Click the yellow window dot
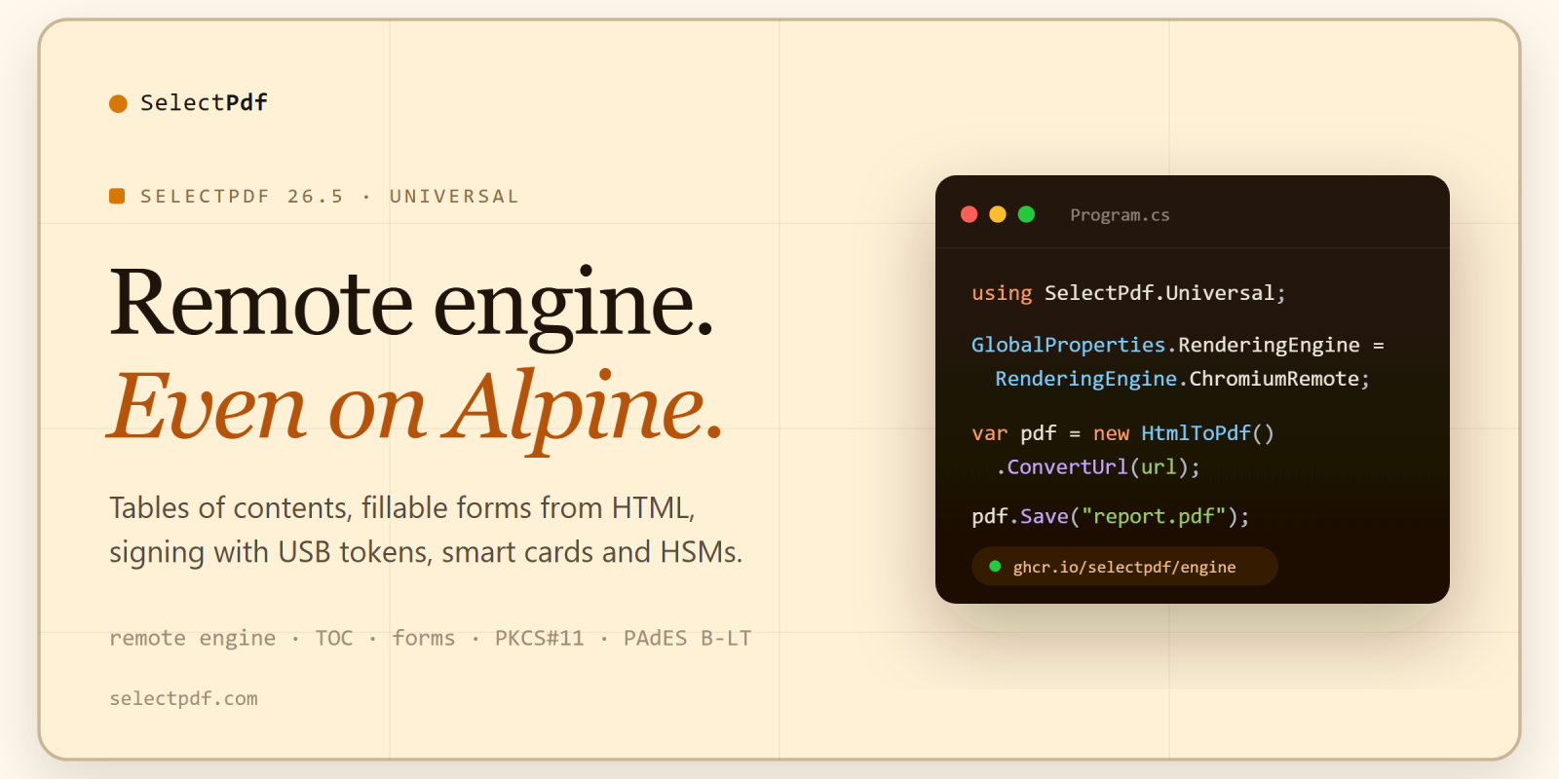Image resolution: width=1559 pixels, height=779 pixels. pyautogui.click(x=998, y=214)
